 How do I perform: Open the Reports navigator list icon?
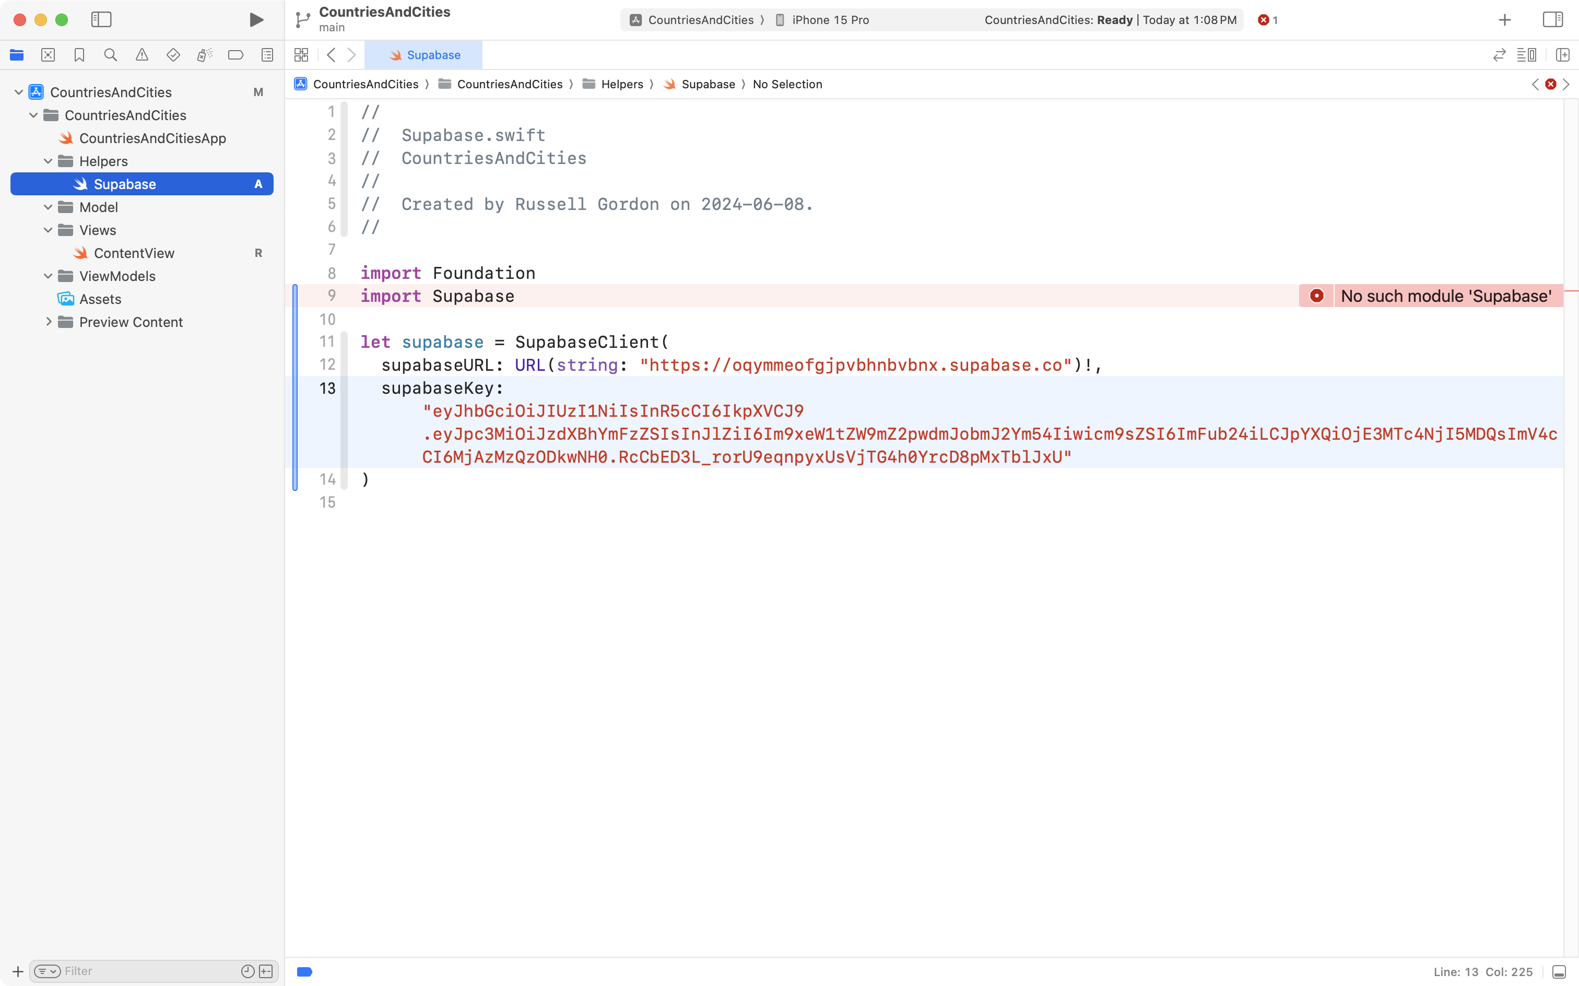pyautogui.click(x=267, y=55)
